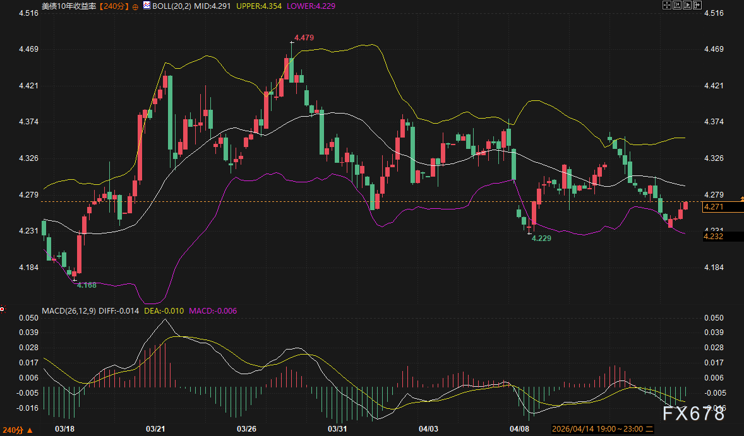Expand the 240分 period selector at bottom left
This screenshot has height=436, width=744.
(16, 430)
